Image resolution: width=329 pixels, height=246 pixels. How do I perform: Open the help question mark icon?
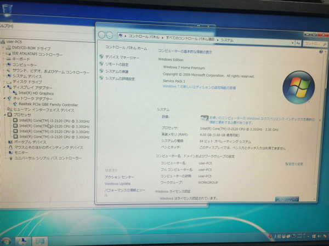[x=321, y=52]
